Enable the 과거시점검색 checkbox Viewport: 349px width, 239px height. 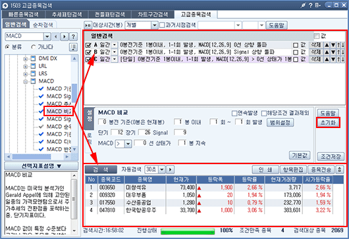[x=162, y=25]
